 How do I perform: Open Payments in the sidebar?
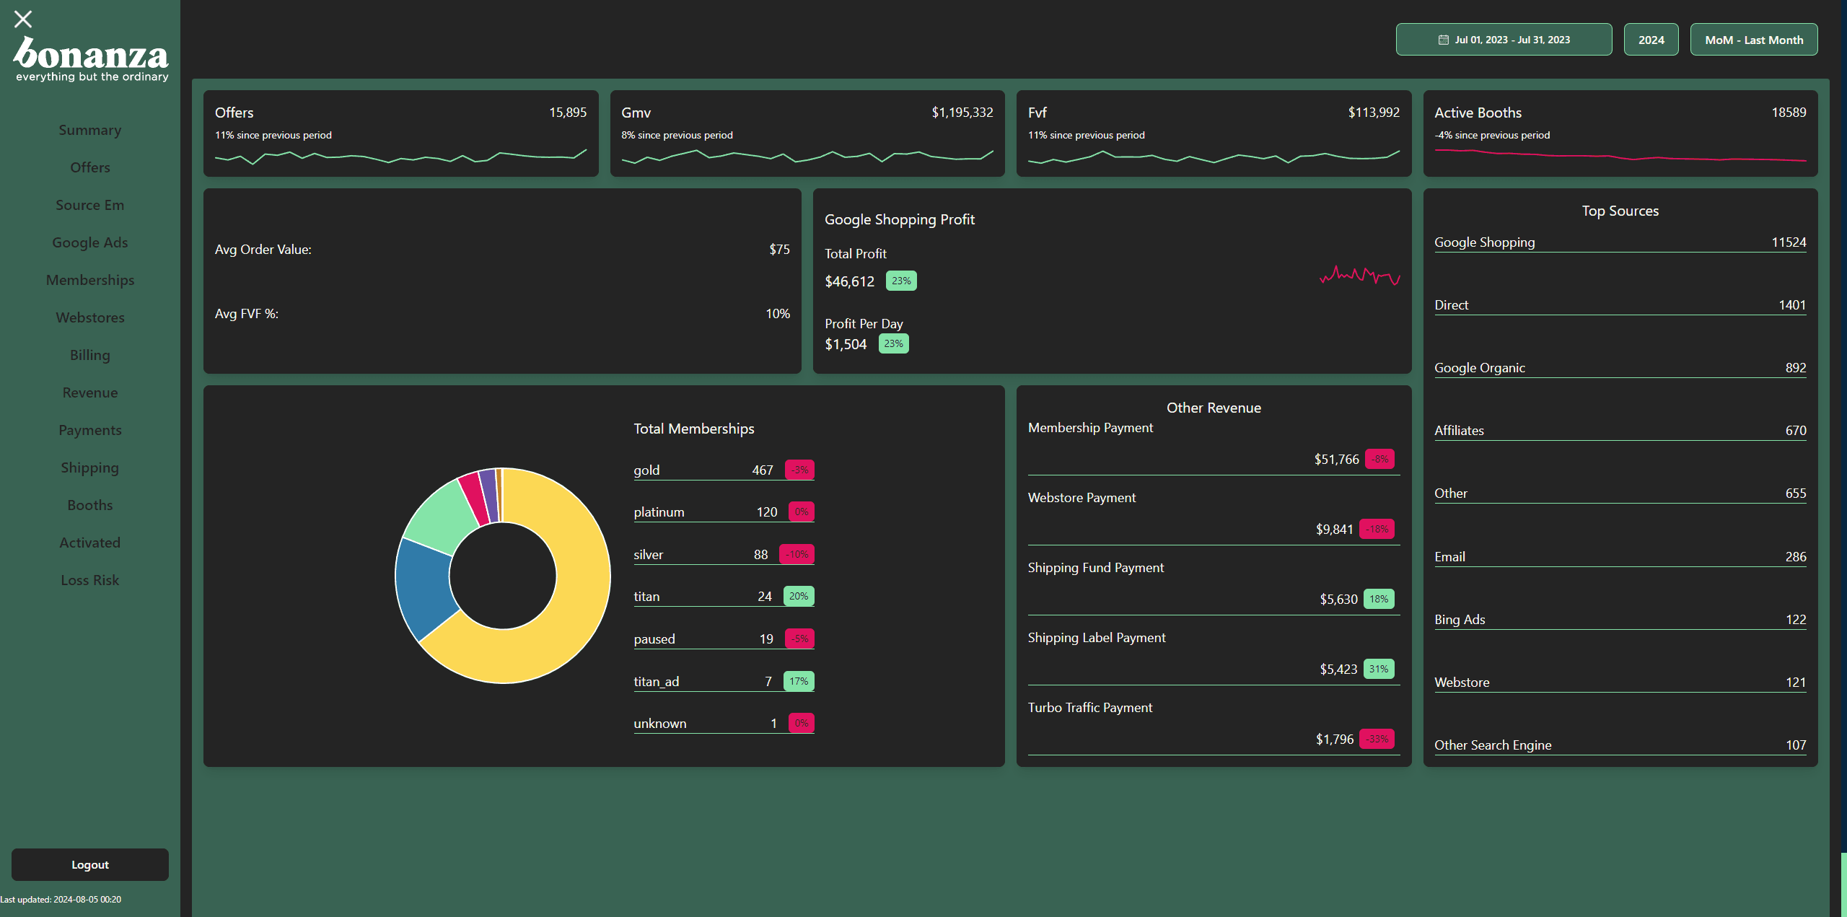[90, 430]
